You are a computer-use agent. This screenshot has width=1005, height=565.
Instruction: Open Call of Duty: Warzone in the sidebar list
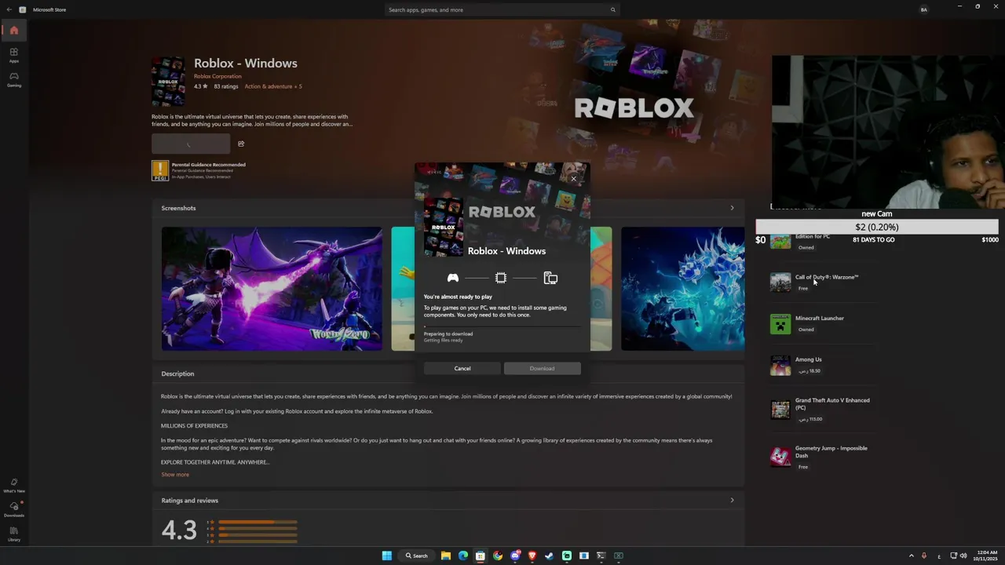(826, 277)
